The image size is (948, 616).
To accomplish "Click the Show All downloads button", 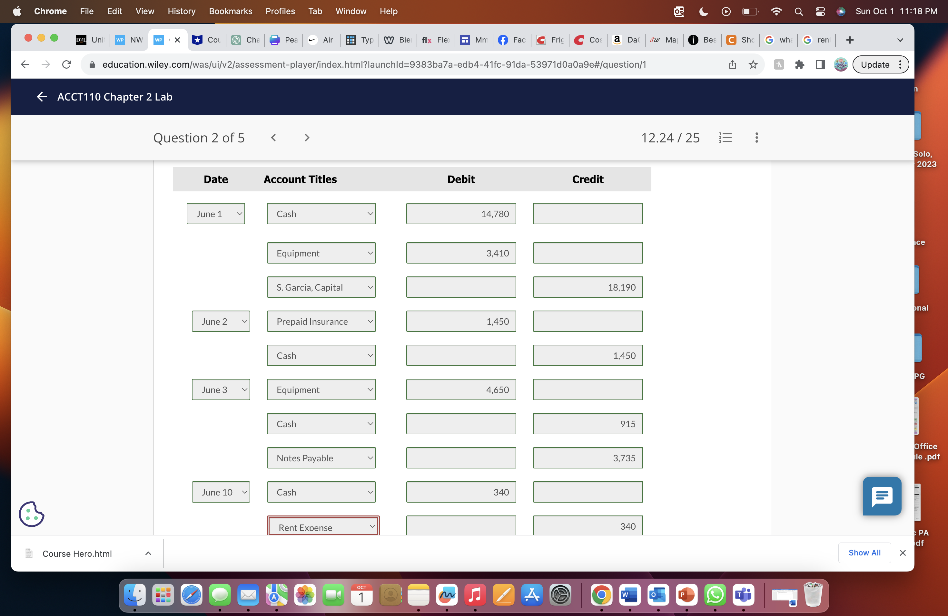I will pos(864,553).
